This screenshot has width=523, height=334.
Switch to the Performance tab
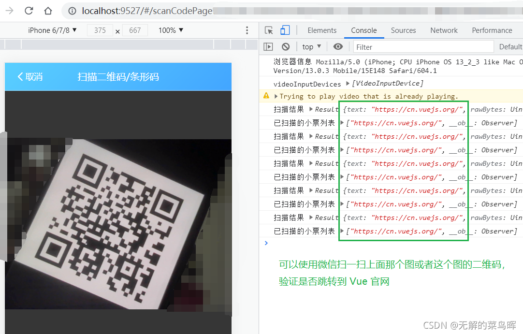coord(492,30)
